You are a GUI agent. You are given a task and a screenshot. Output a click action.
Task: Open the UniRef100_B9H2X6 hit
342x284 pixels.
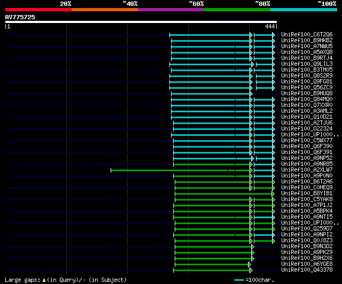[307, 258]
